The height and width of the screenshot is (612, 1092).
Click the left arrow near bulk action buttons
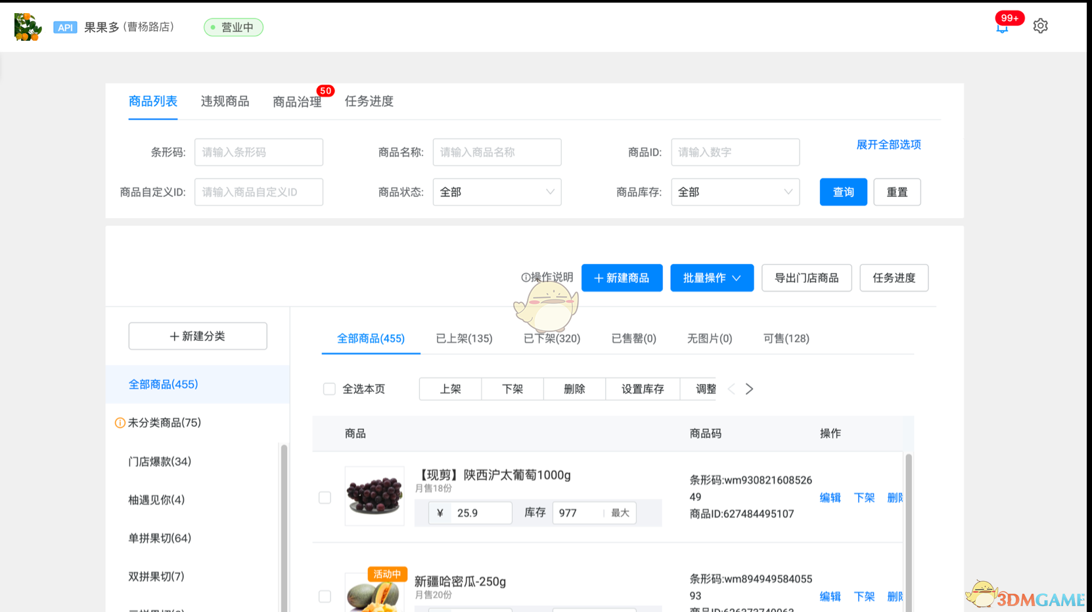pos(731,389)
